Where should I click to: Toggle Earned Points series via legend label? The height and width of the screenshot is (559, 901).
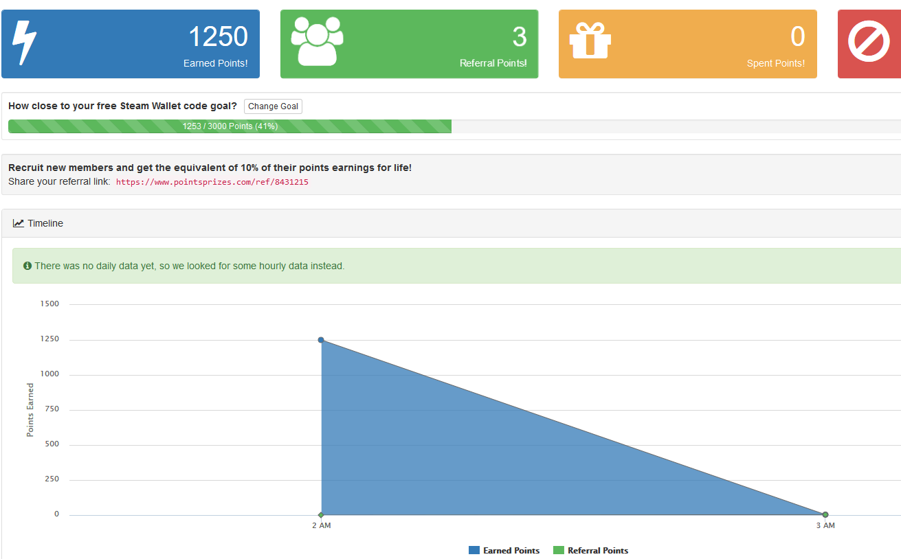[511, 551]
